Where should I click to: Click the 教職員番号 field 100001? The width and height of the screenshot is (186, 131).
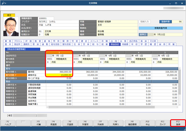[x=46, y=19]
